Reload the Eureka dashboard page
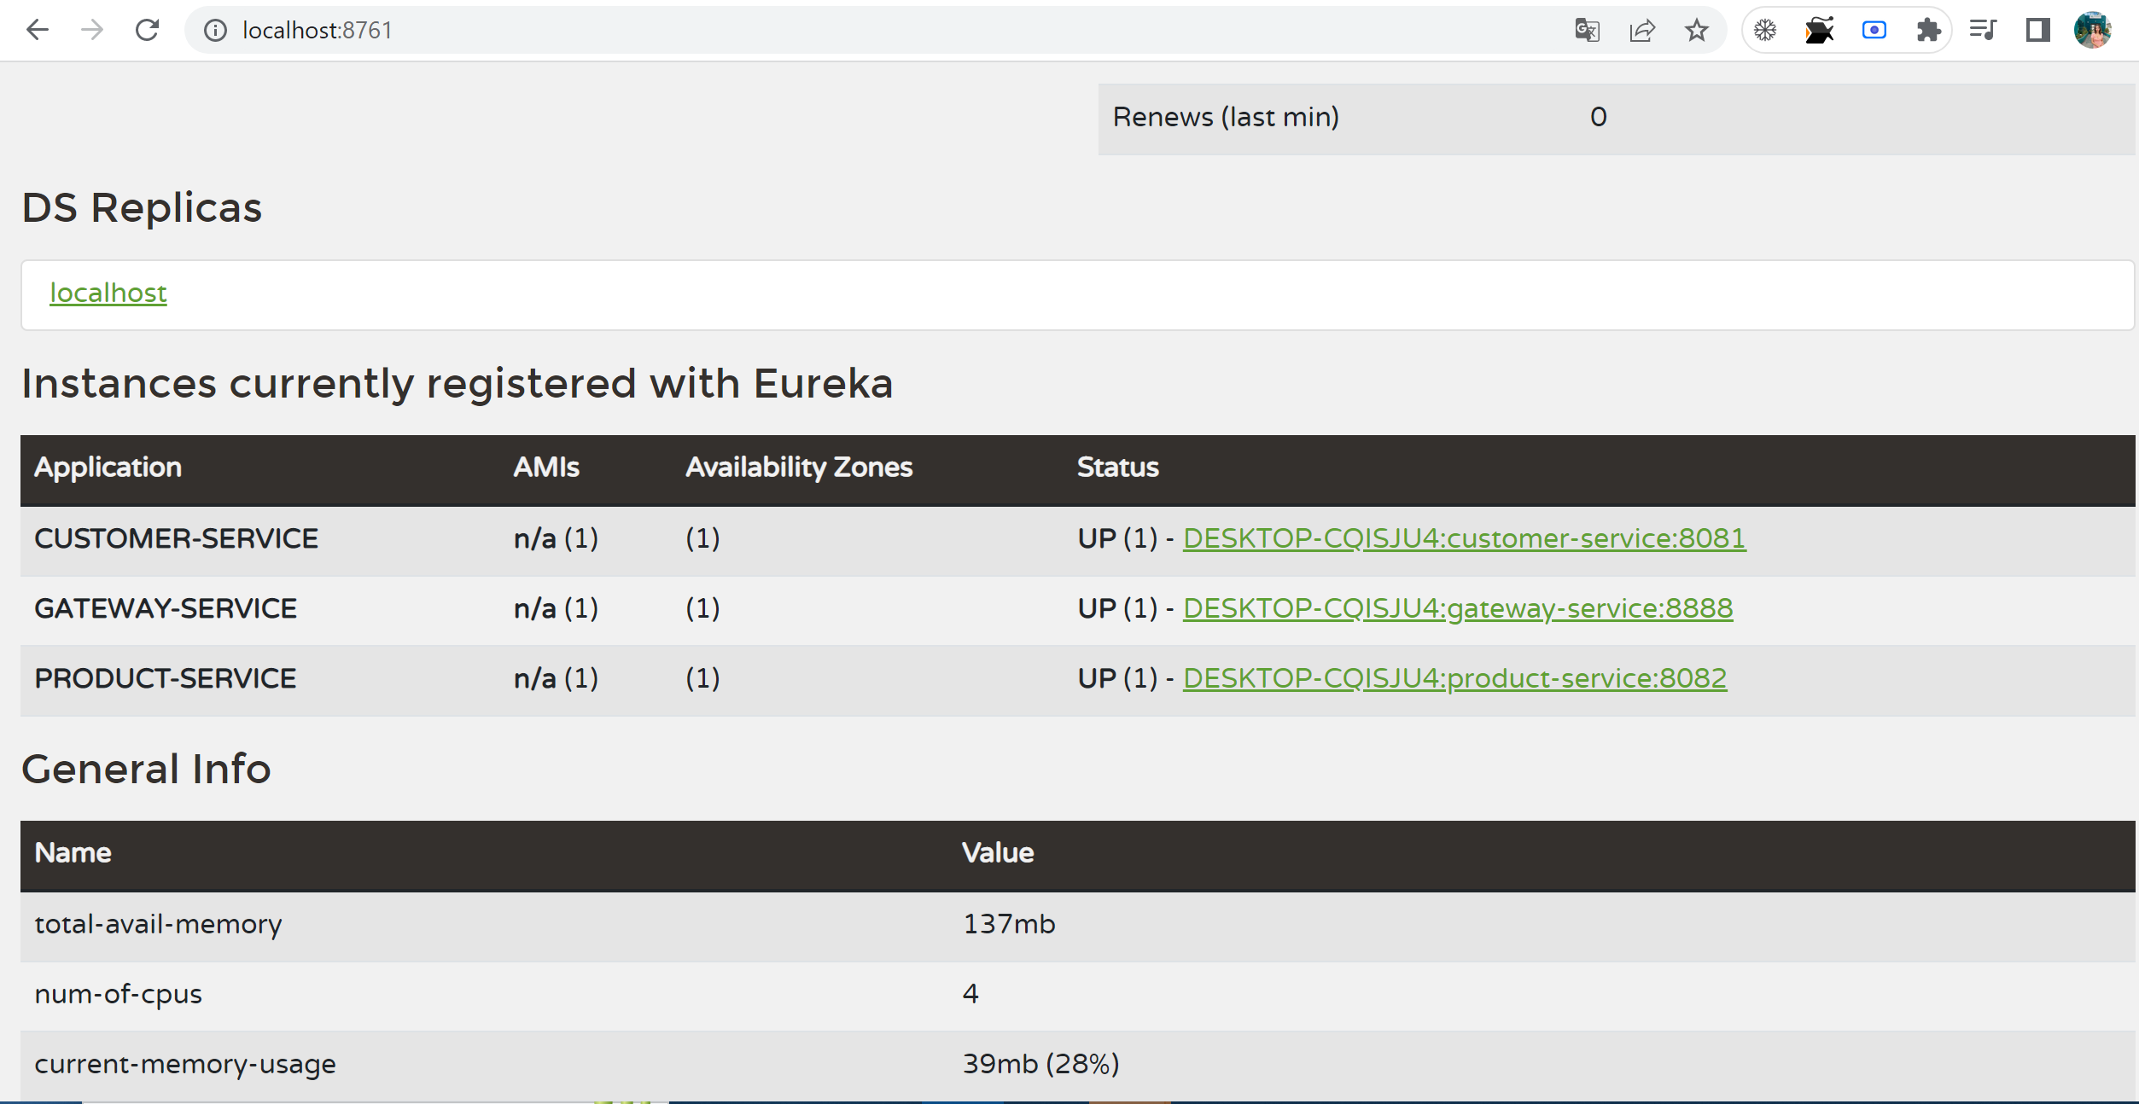 click(147, 31)
